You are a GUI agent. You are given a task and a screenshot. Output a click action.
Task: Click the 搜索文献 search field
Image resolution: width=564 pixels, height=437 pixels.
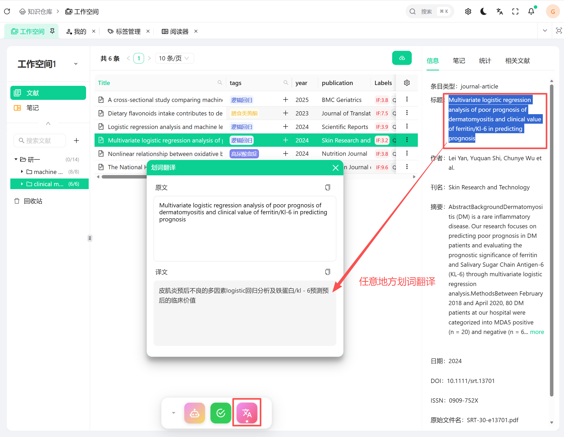[40, 140]
